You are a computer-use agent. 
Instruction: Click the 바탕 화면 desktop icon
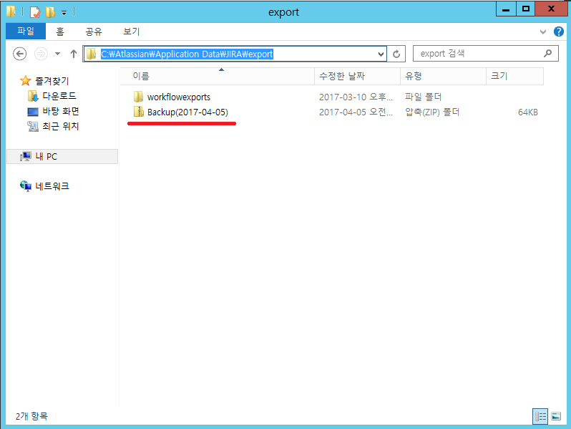click(x=33, y=112)
